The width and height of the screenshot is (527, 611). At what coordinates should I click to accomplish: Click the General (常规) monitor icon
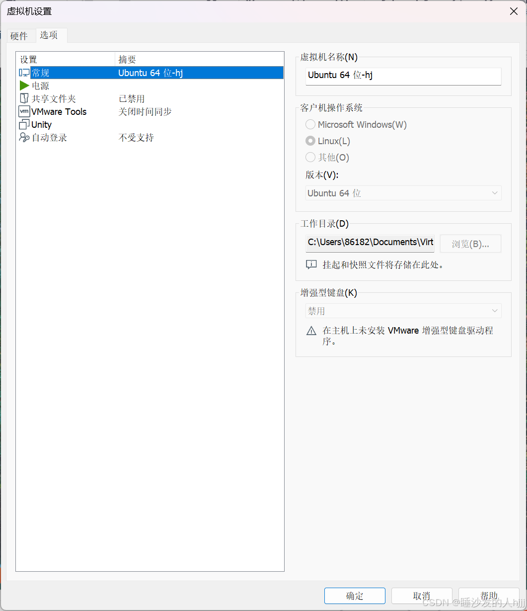point(24,73)
